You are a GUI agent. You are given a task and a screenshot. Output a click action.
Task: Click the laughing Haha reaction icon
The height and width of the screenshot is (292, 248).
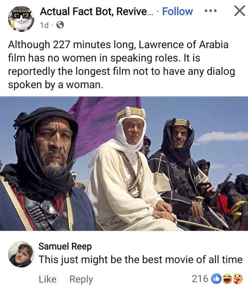pyautogui.click(x=227, y=279)
